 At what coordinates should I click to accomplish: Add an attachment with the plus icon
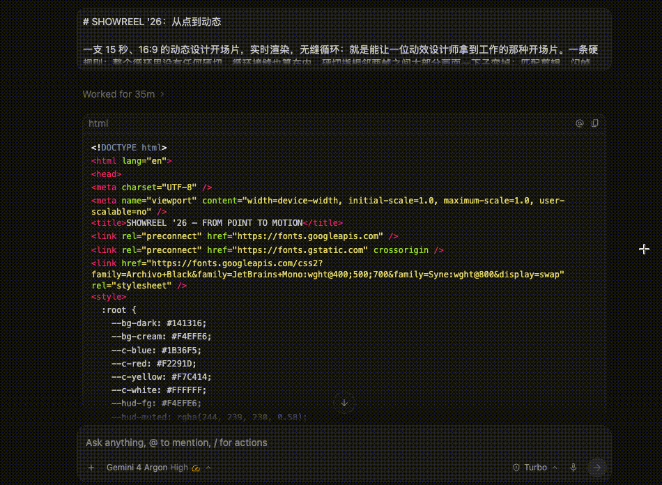click(x=91, y=468)
